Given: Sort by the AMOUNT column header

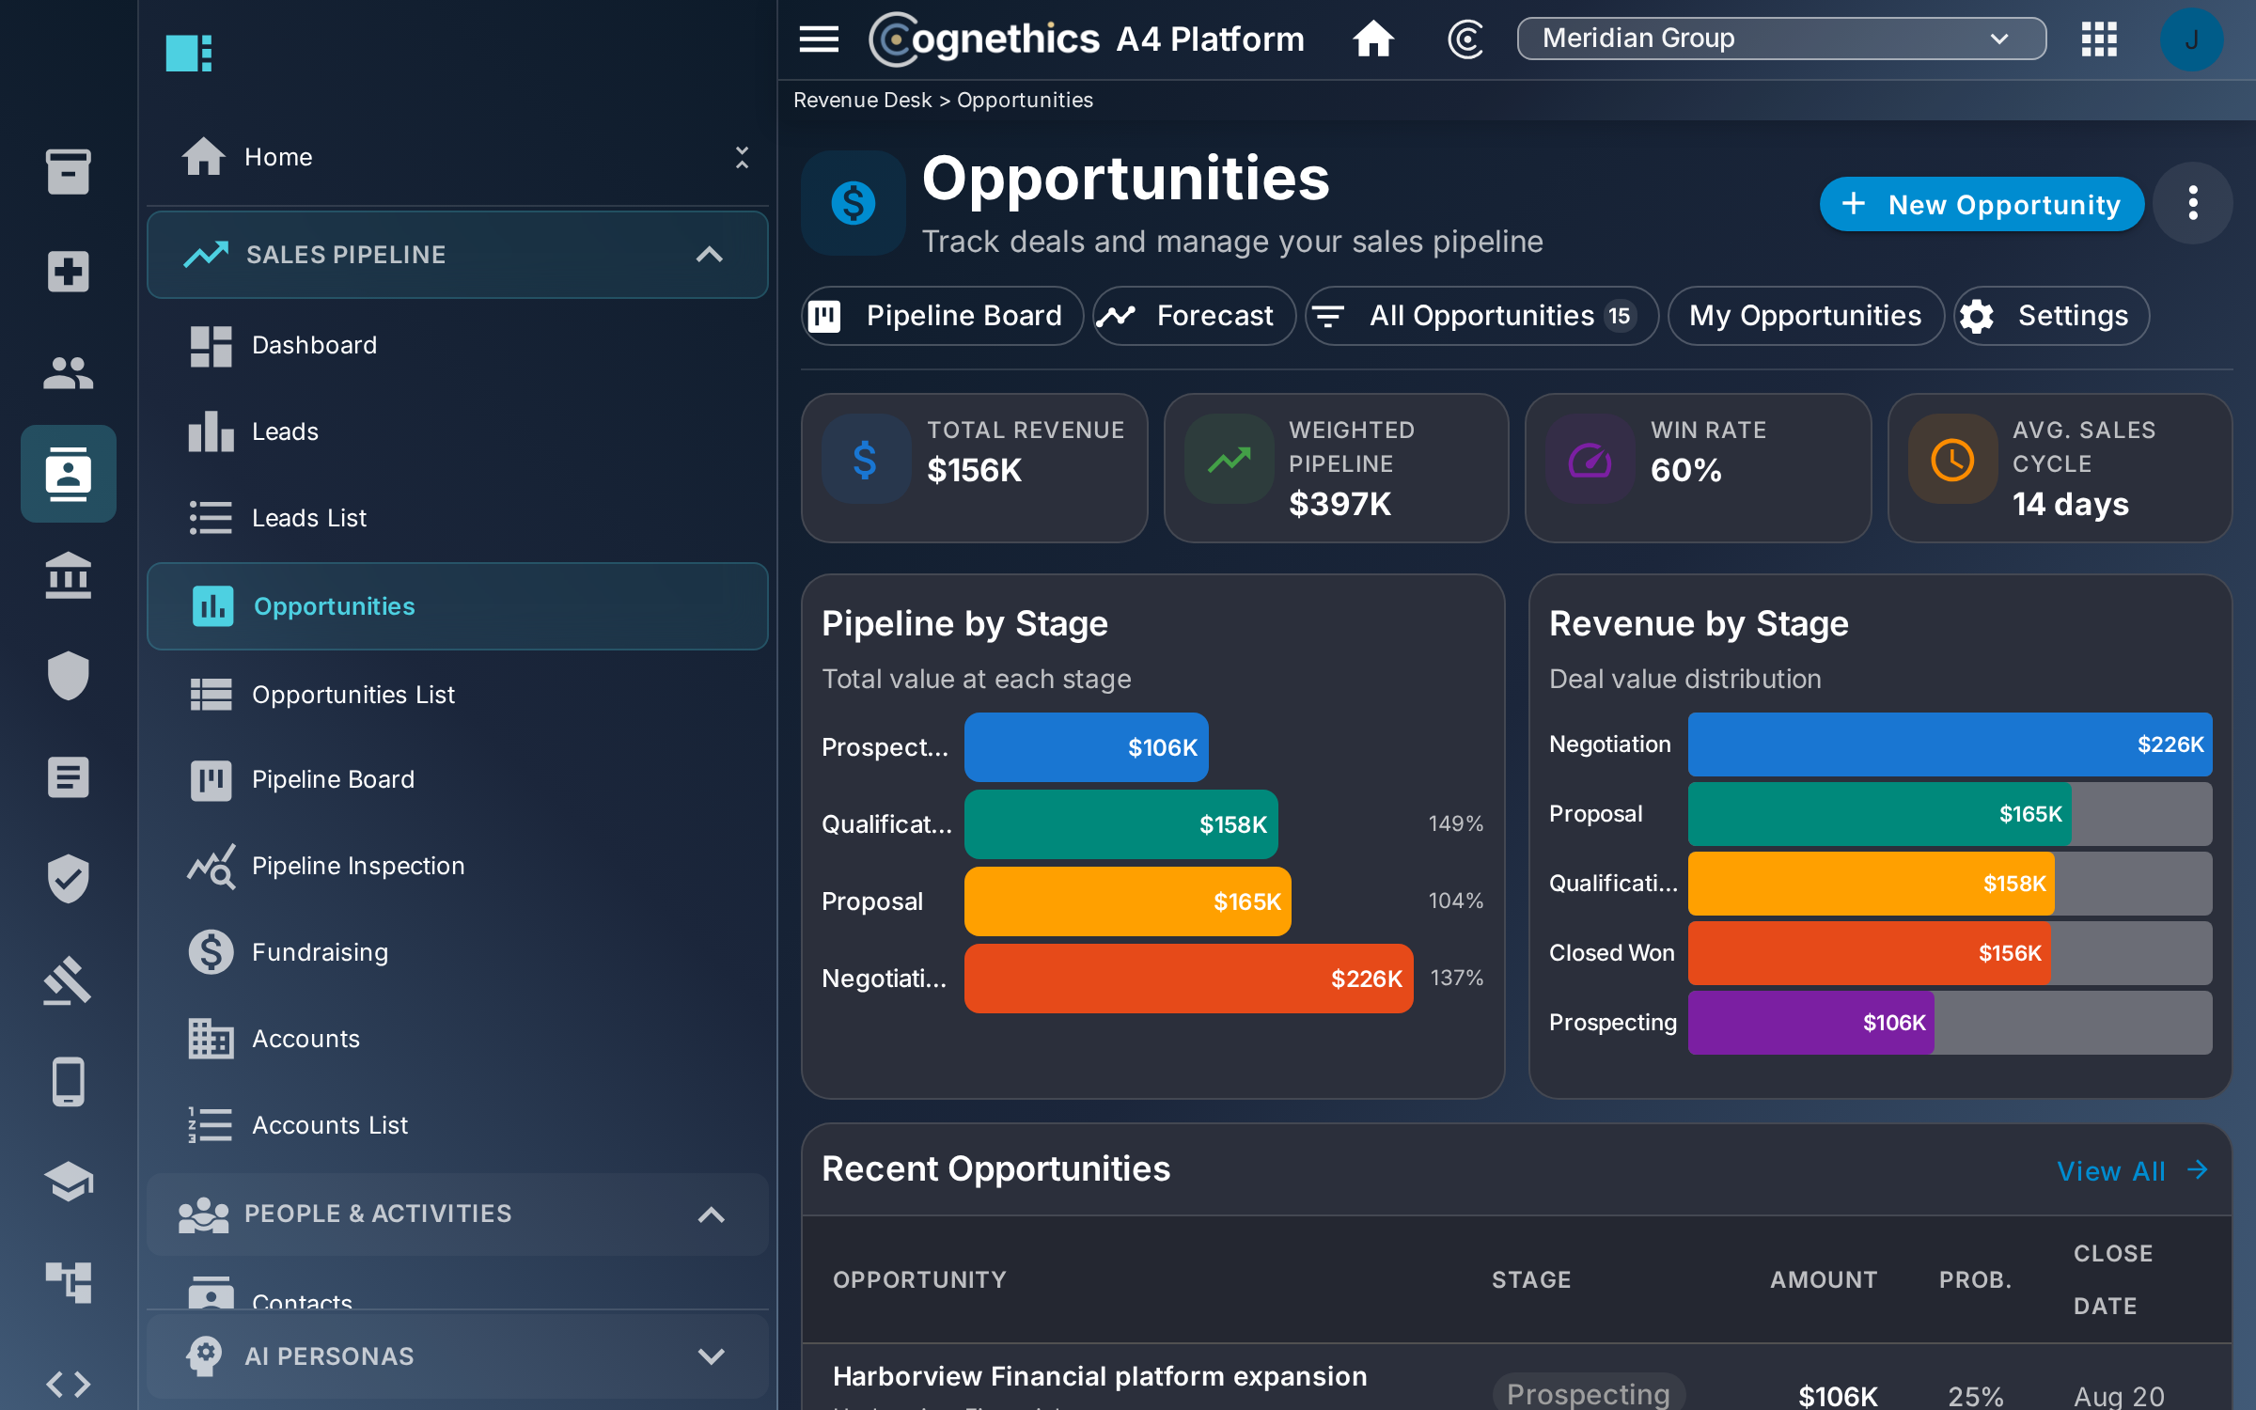Looking at the screenshot, I should click(x=1824, y=1280).
